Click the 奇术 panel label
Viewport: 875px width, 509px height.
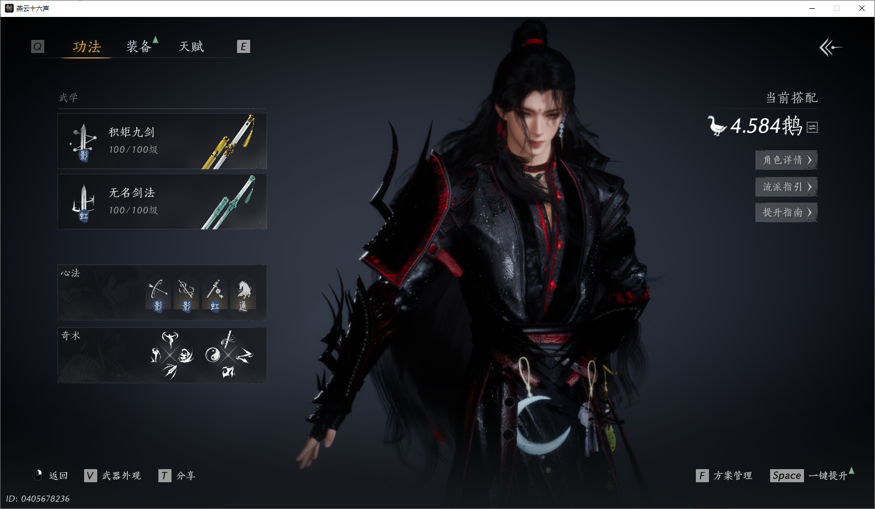pyautogui.click(x=70, y=336)
